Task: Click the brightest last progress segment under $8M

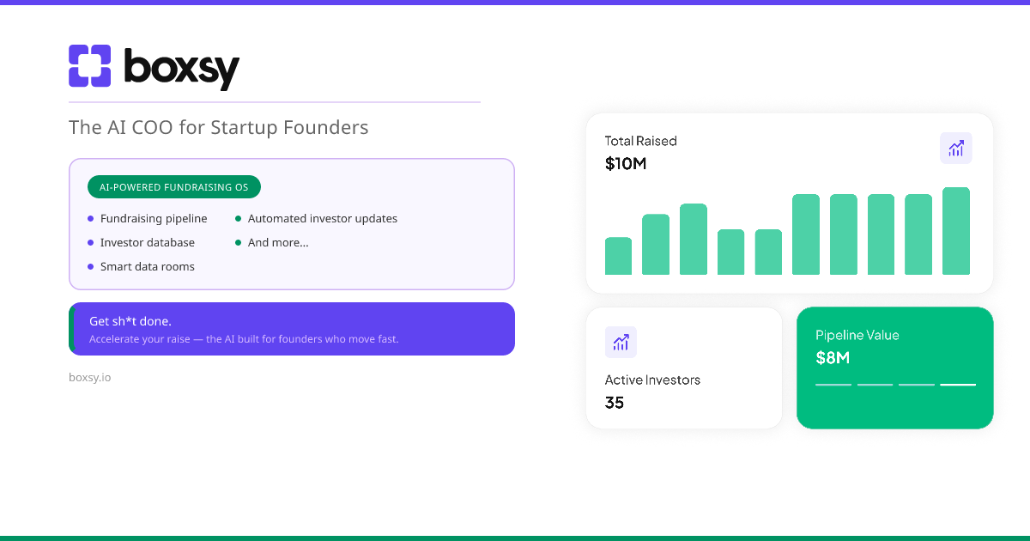Action: (x=958, y=385)
